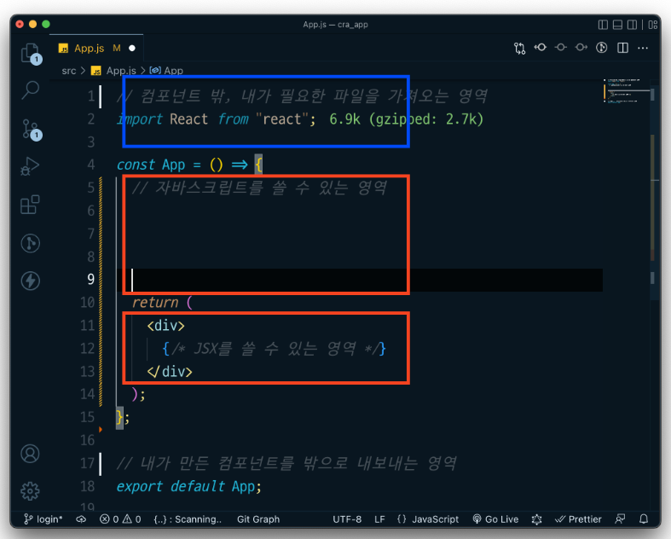Open the Search view
The height and width of the screenshot is (539, 671).
pos(31,90)
